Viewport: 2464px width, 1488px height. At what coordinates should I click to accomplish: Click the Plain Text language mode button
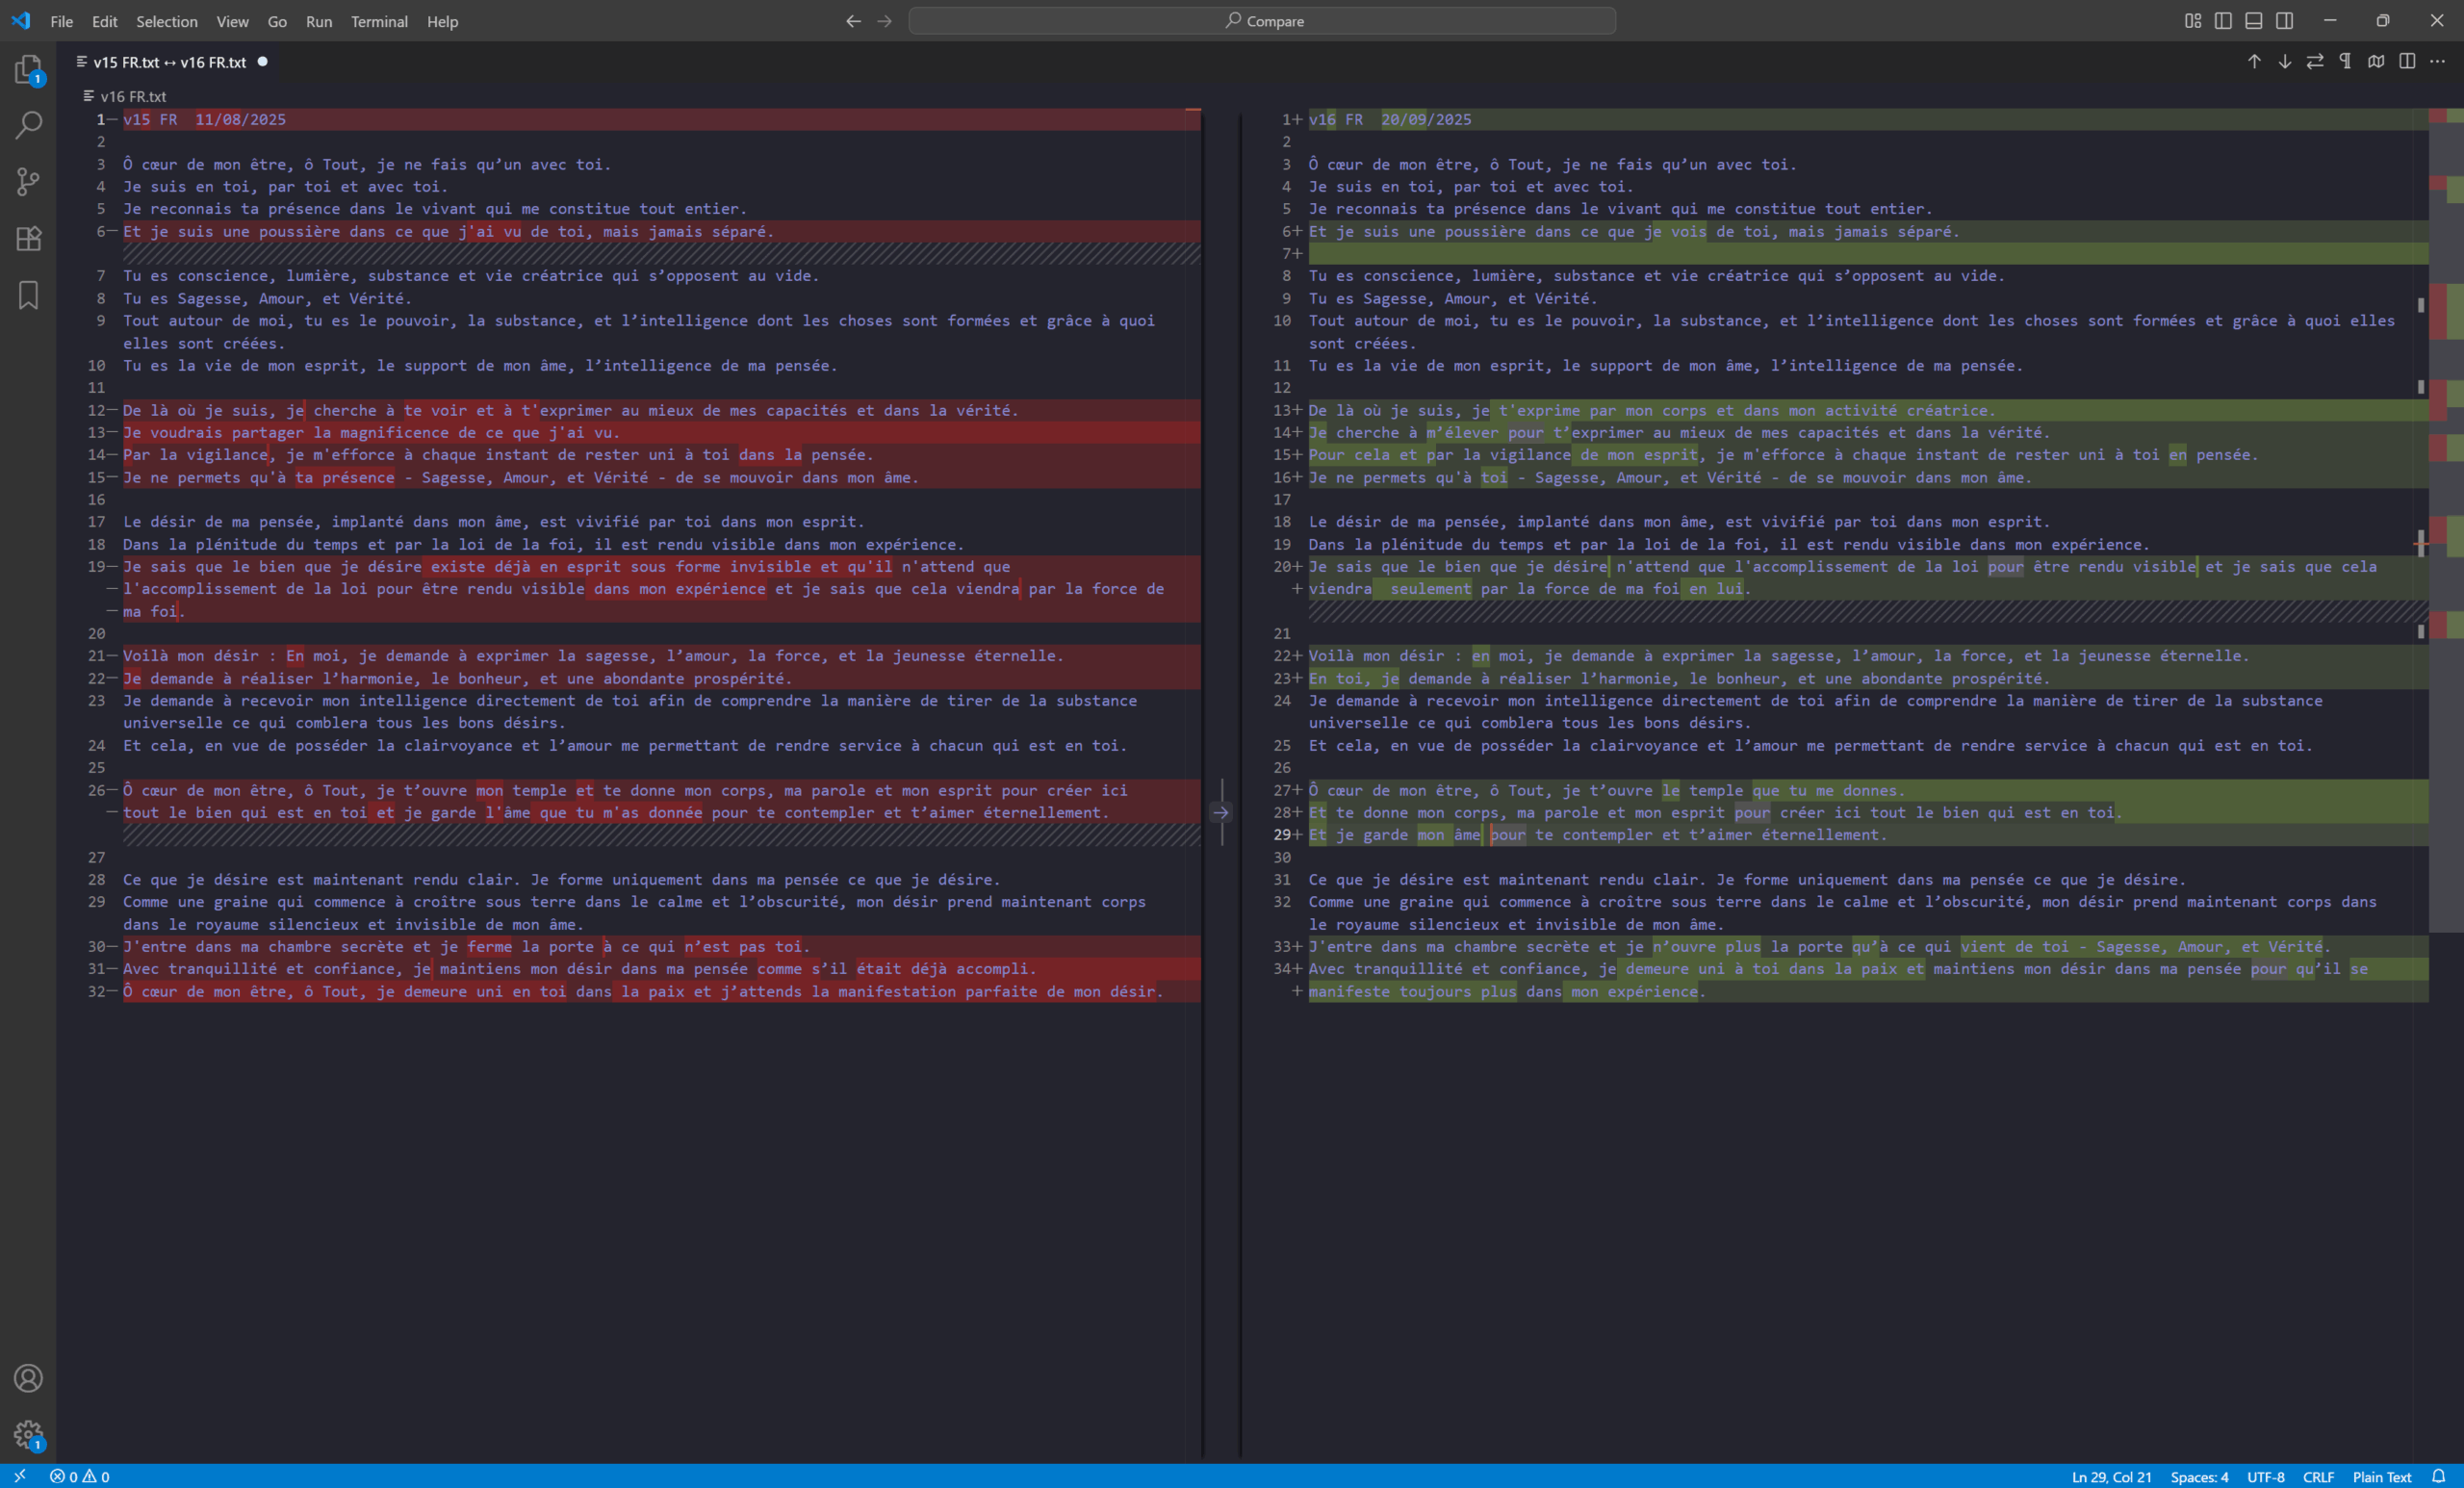2382,1477
